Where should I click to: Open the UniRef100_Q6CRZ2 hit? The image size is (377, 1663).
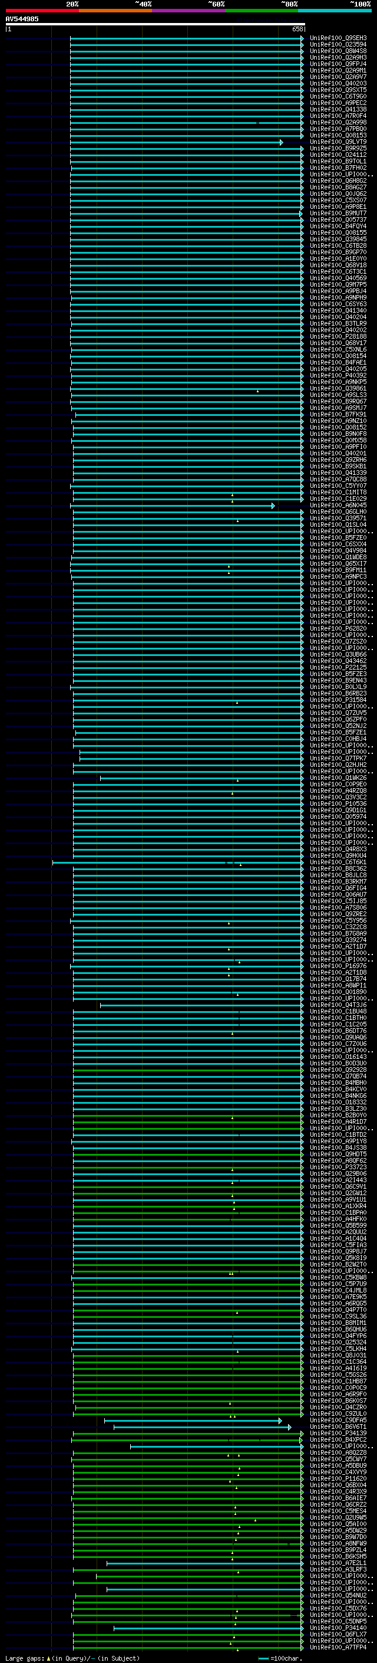338,1504
